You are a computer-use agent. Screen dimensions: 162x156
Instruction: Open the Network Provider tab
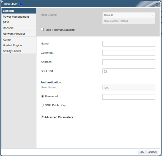click(x=19, y=34)
